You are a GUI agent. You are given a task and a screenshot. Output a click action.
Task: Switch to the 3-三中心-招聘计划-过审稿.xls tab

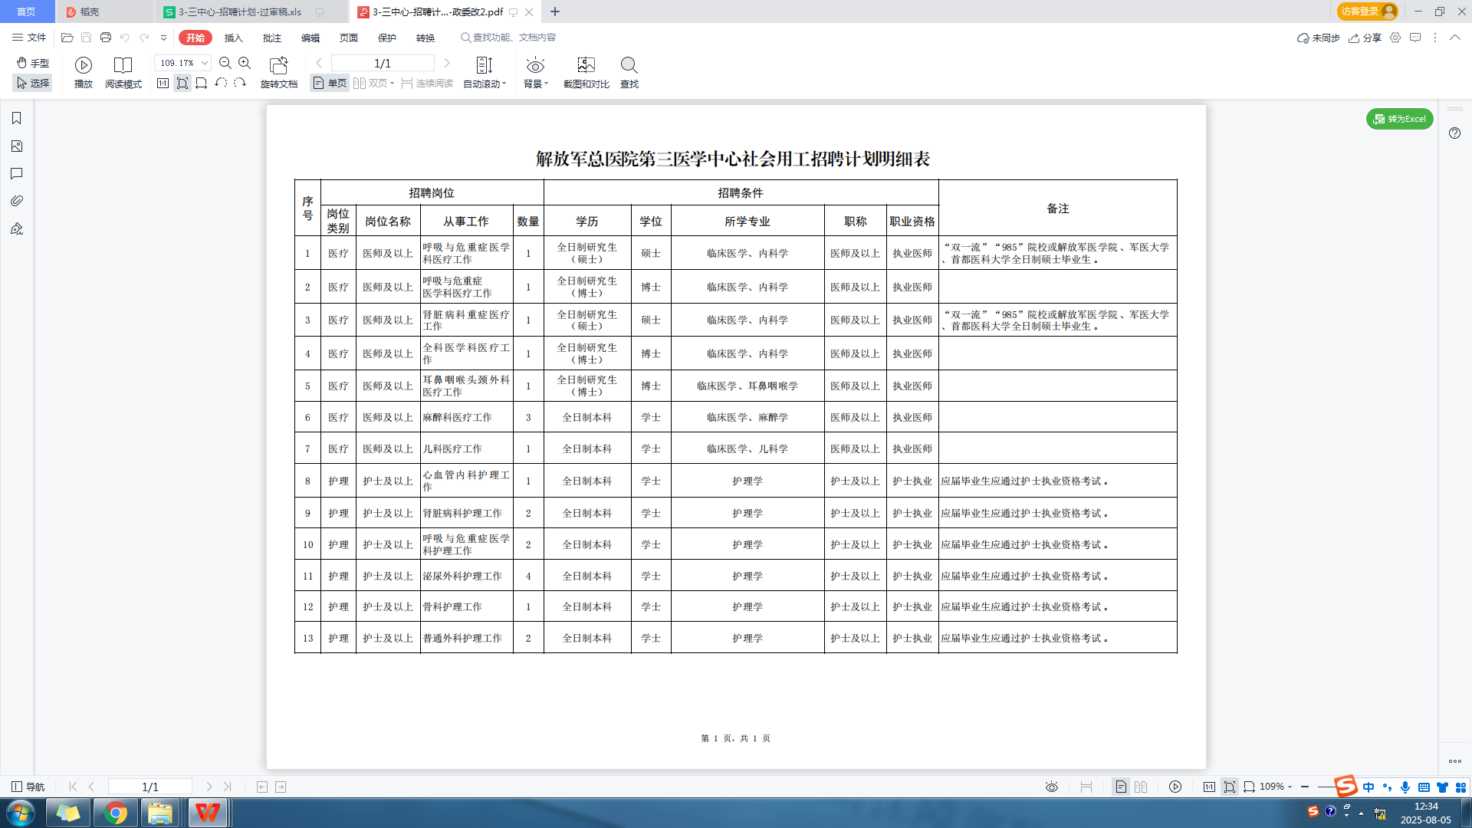[239, 11]
